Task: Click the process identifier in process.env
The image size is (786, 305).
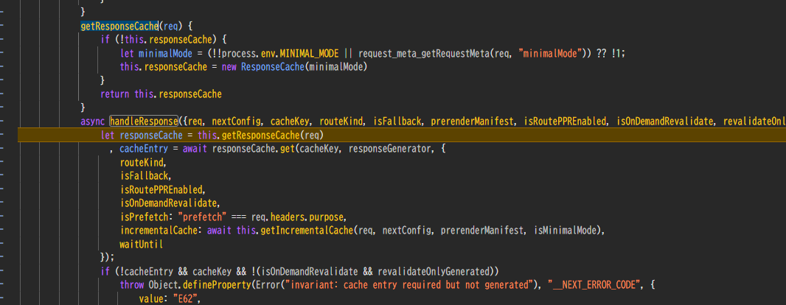Action: click(x=239, y=52)
